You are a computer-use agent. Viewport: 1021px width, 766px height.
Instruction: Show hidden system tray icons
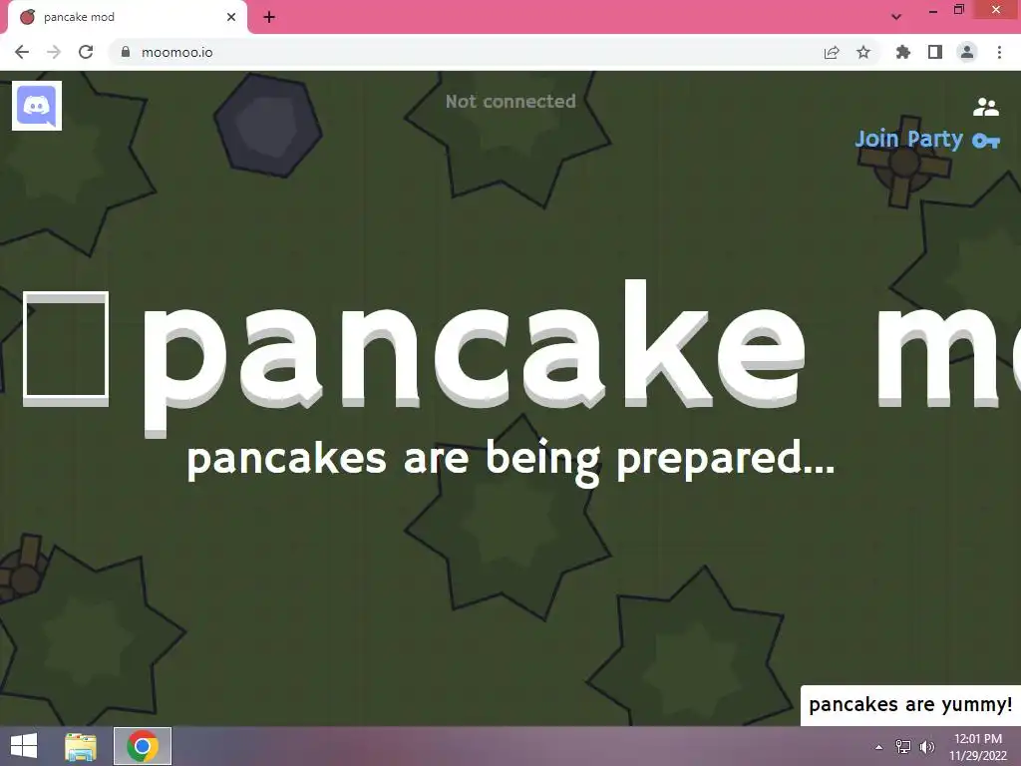coord(879,747)
